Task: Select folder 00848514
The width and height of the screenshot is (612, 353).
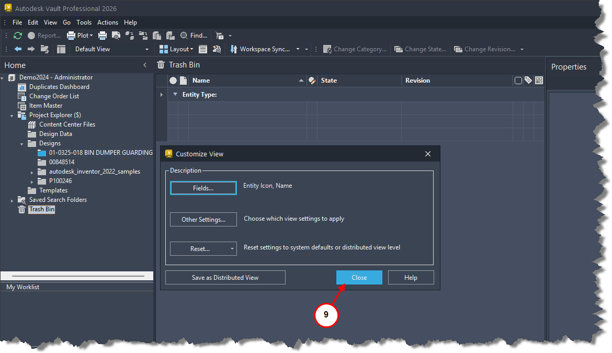Action: pos(62,162)
